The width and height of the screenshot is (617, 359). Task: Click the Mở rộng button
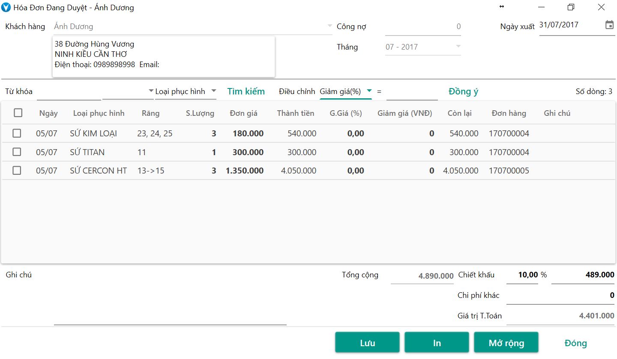pyautogui.click(x=506, y=343)
